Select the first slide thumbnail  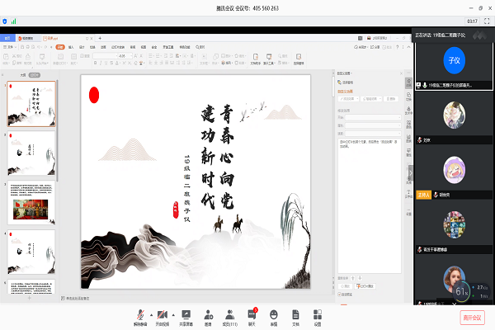click(x=32, y=103)
